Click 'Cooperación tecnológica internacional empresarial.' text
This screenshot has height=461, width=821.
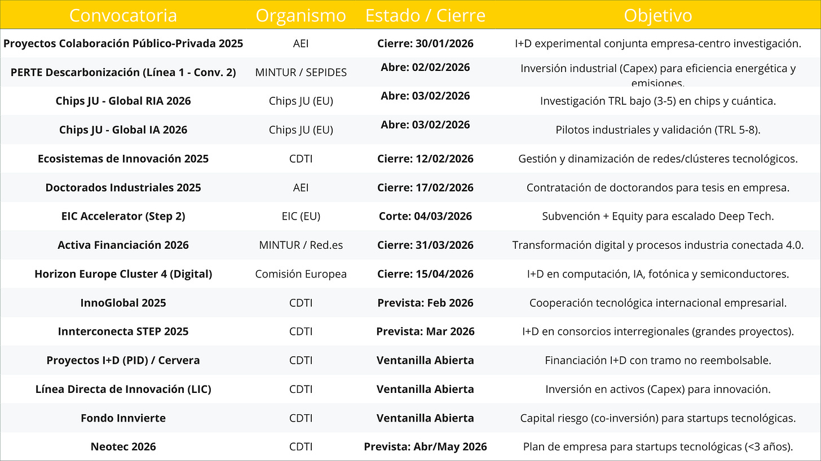point(657,303)
